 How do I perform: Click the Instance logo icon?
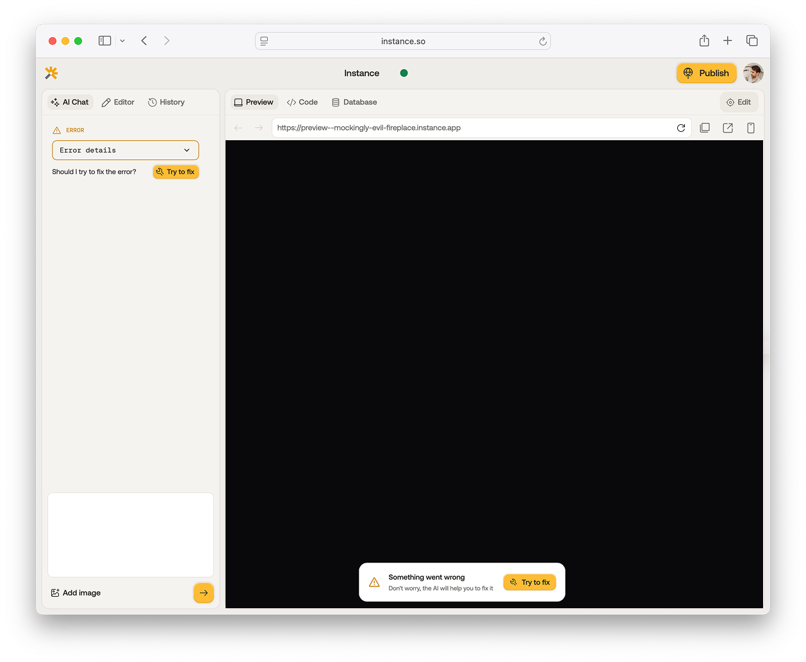click(51, 73)
